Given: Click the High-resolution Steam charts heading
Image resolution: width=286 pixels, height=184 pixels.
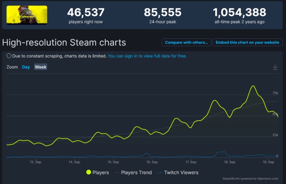Looking at the screenshot, I should click(x=64, y=42).
